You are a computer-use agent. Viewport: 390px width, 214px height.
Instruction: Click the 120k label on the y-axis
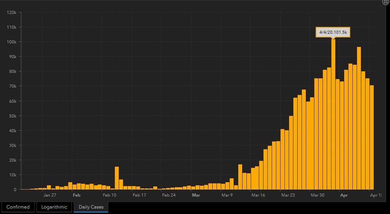coord(11,12)
